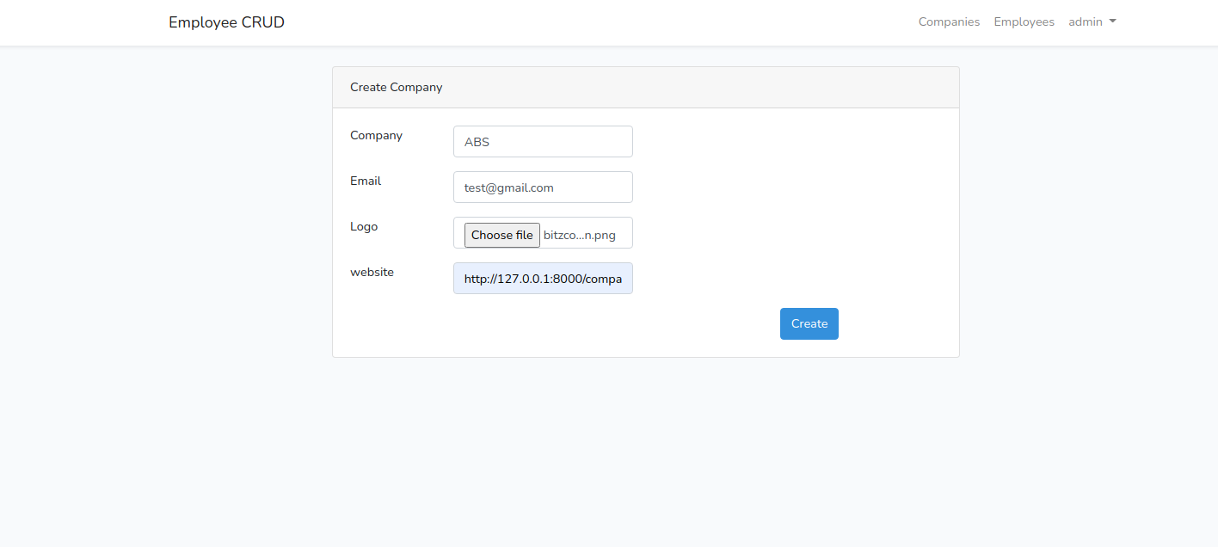
Task: Click the Company name input containing ABS
Action: (x=543, y=141)
